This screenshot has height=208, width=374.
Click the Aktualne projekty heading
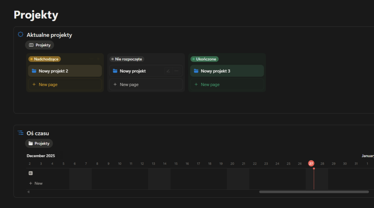tap(49, 35)
